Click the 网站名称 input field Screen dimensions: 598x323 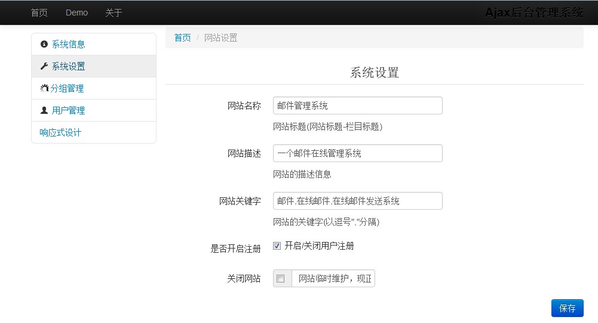pyautogui.click(x=357, y=105)
